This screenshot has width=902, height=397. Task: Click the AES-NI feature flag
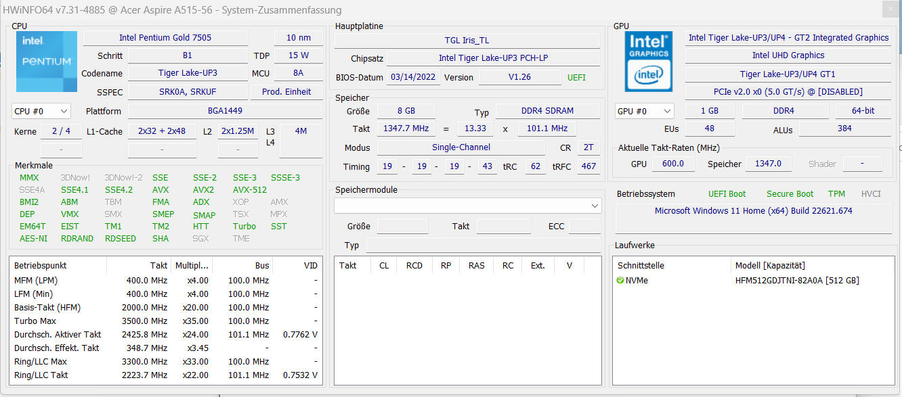tap(33, 239)
